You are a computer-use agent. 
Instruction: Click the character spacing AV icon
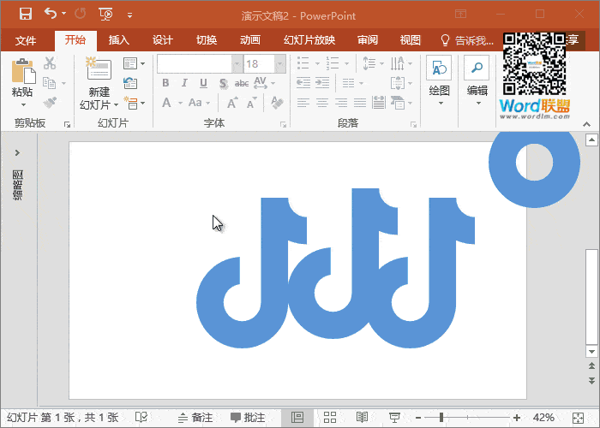[261, 83]
